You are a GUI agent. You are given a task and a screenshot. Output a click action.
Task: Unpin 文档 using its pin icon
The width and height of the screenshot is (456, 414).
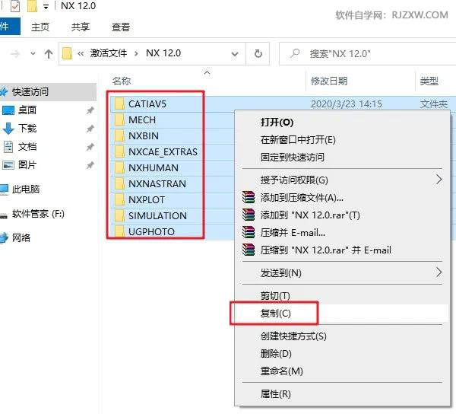click(90, 147)
